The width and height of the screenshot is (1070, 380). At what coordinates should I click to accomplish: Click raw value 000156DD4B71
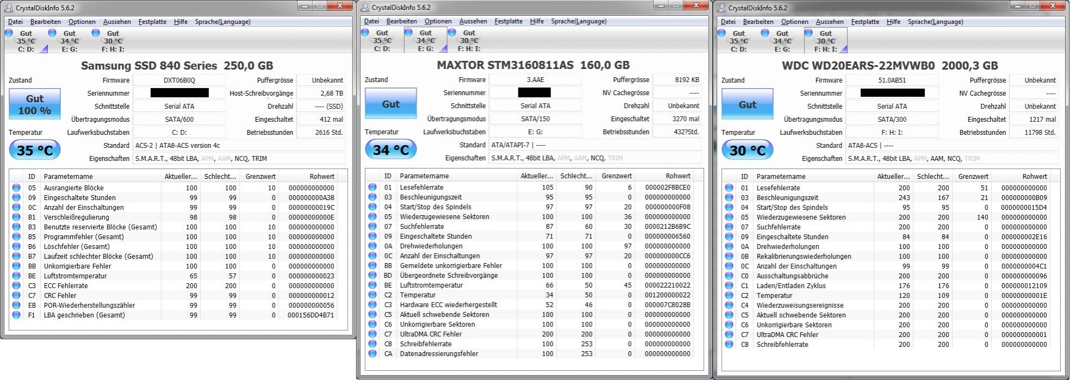[x=311, y=315]
